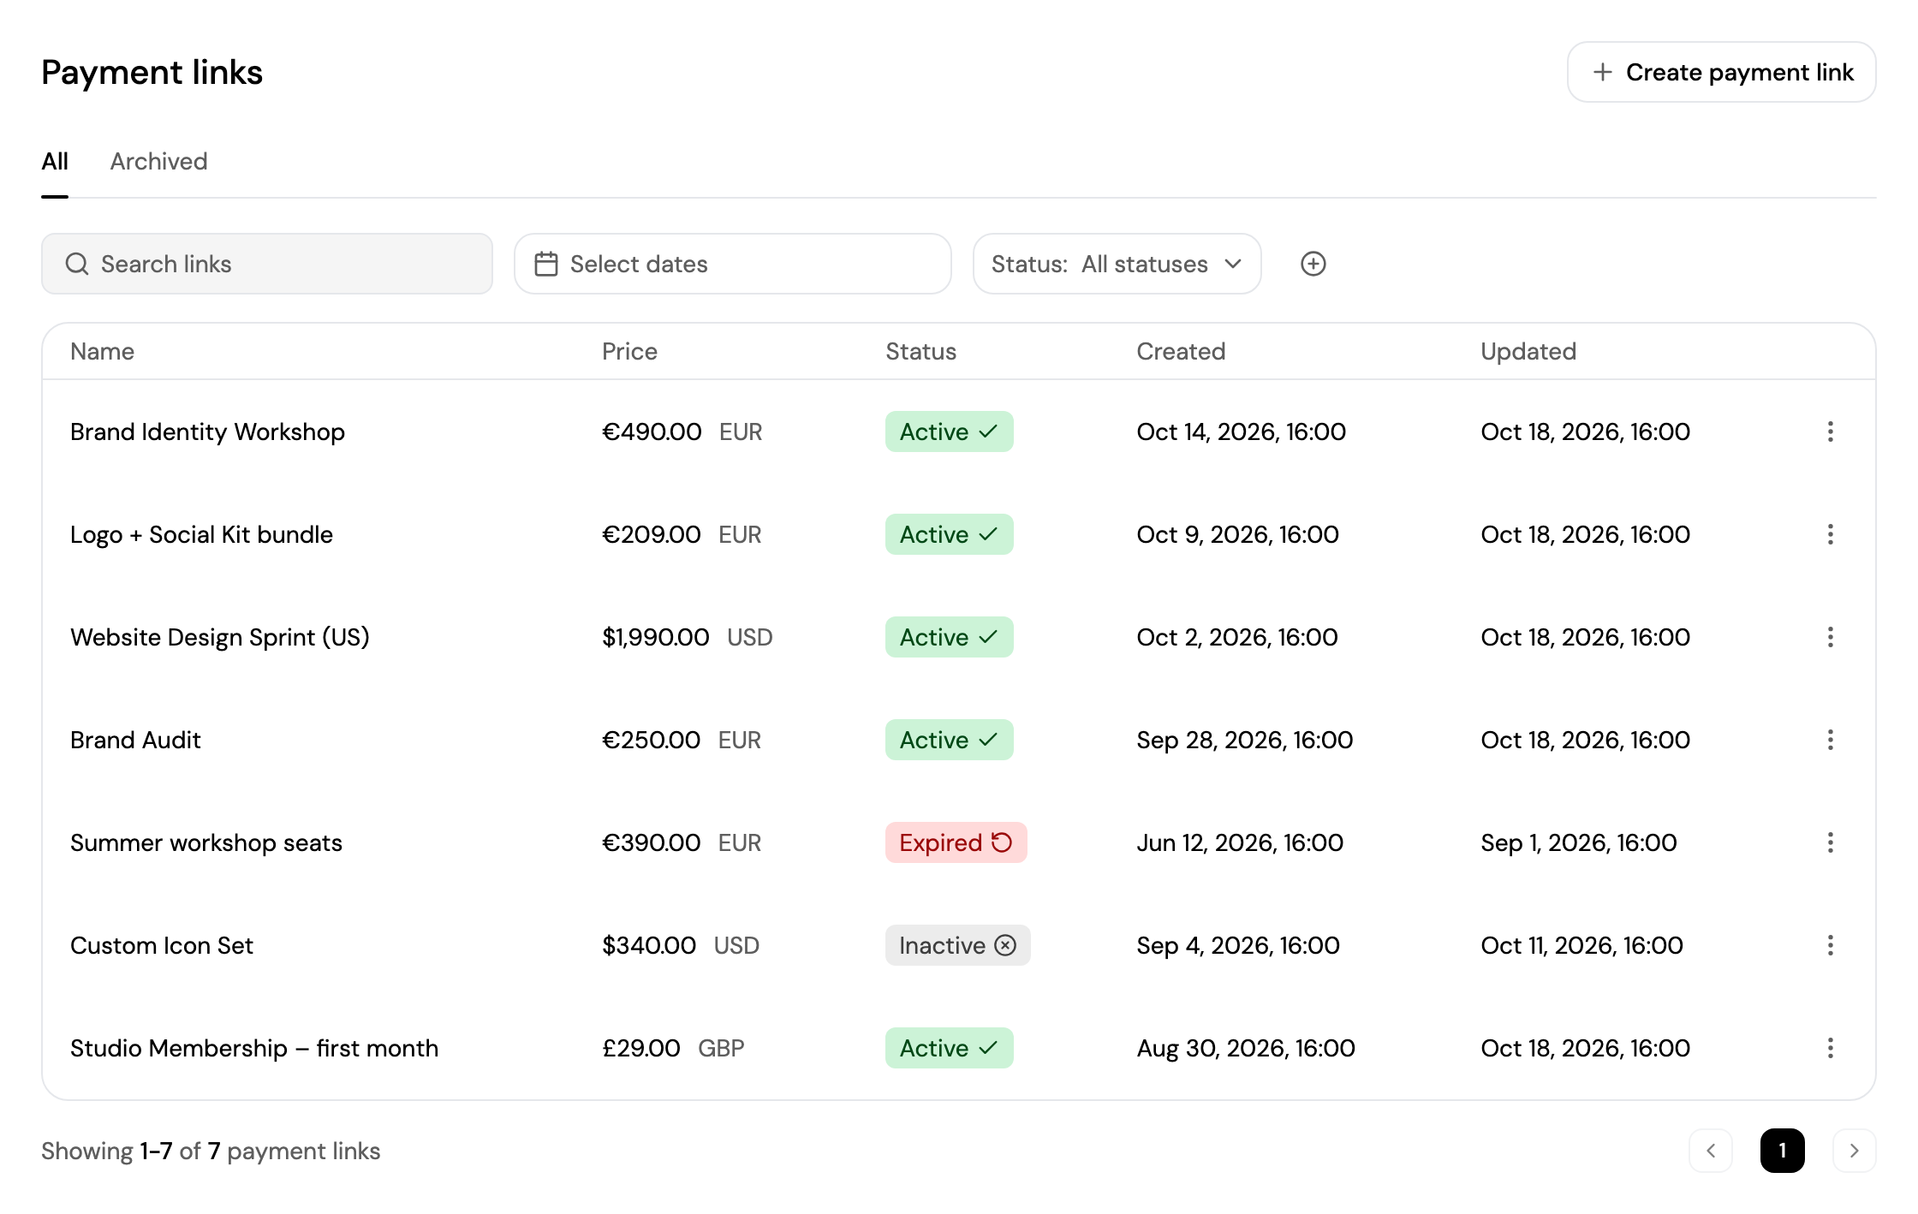This screenshot has height=1214, width=1918.
Task: Click Active badge for Studio Membership row
Action: (949, 1048)
